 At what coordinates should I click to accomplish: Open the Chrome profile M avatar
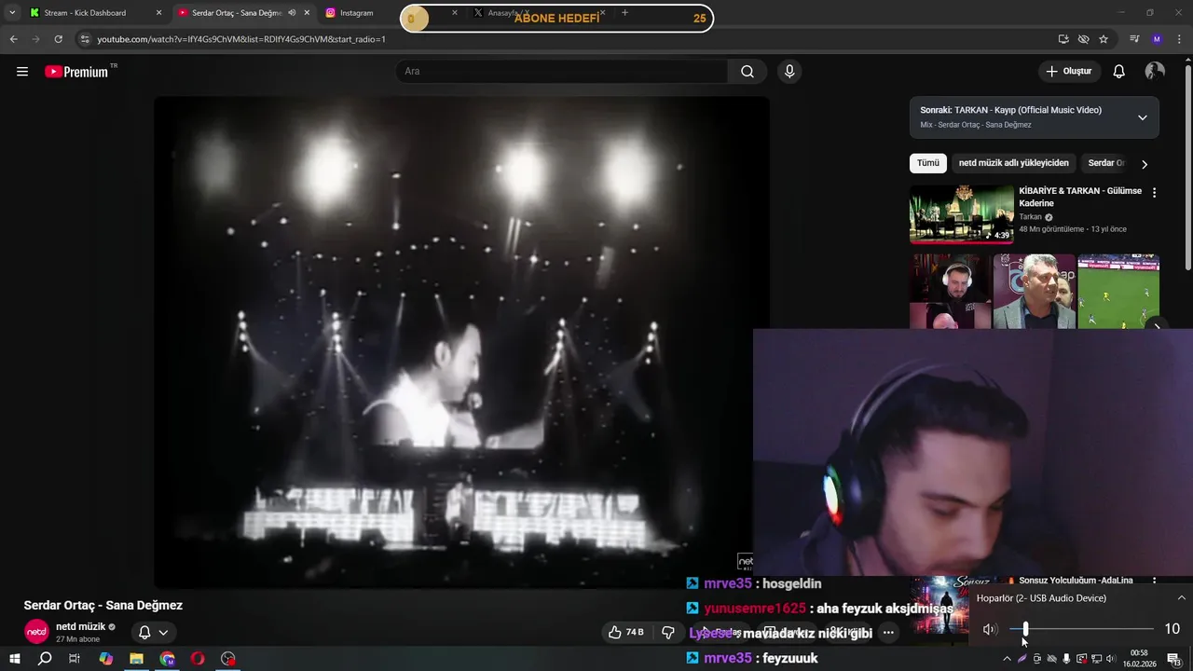tap(1157, 39)
